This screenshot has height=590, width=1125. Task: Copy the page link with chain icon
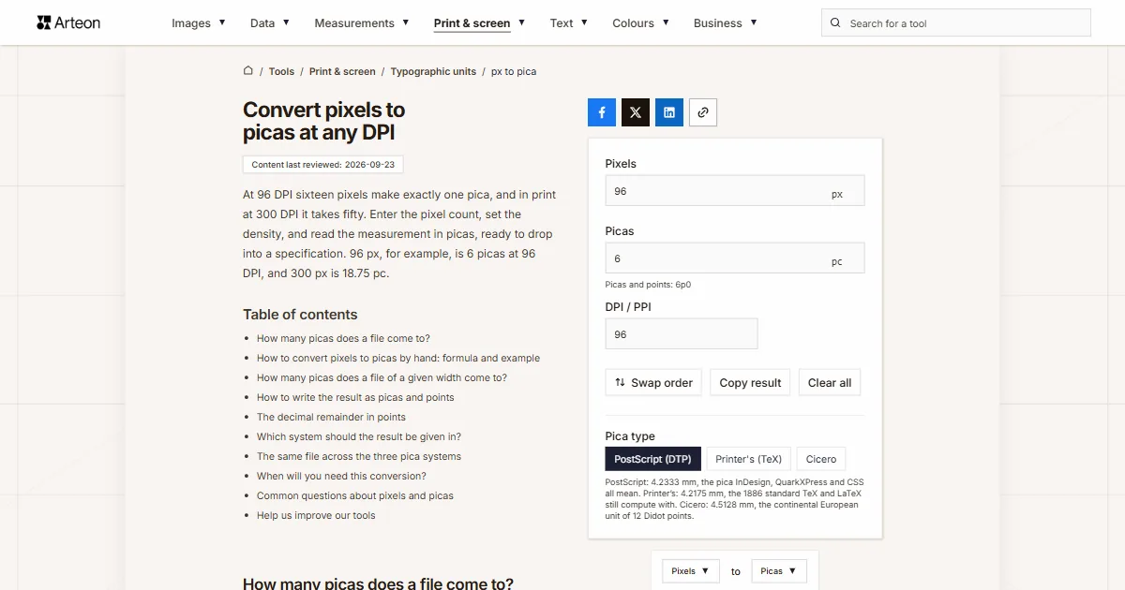pos(703,112)
